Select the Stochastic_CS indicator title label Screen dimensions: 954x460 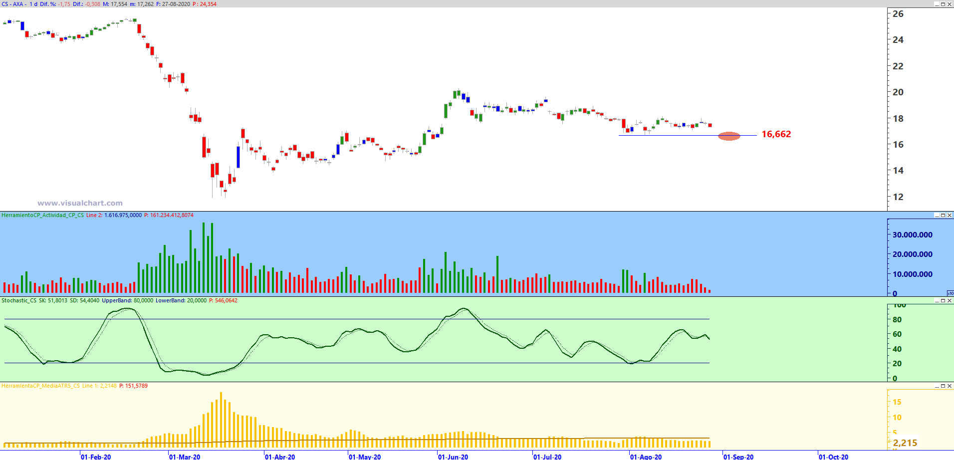point(19,301)
